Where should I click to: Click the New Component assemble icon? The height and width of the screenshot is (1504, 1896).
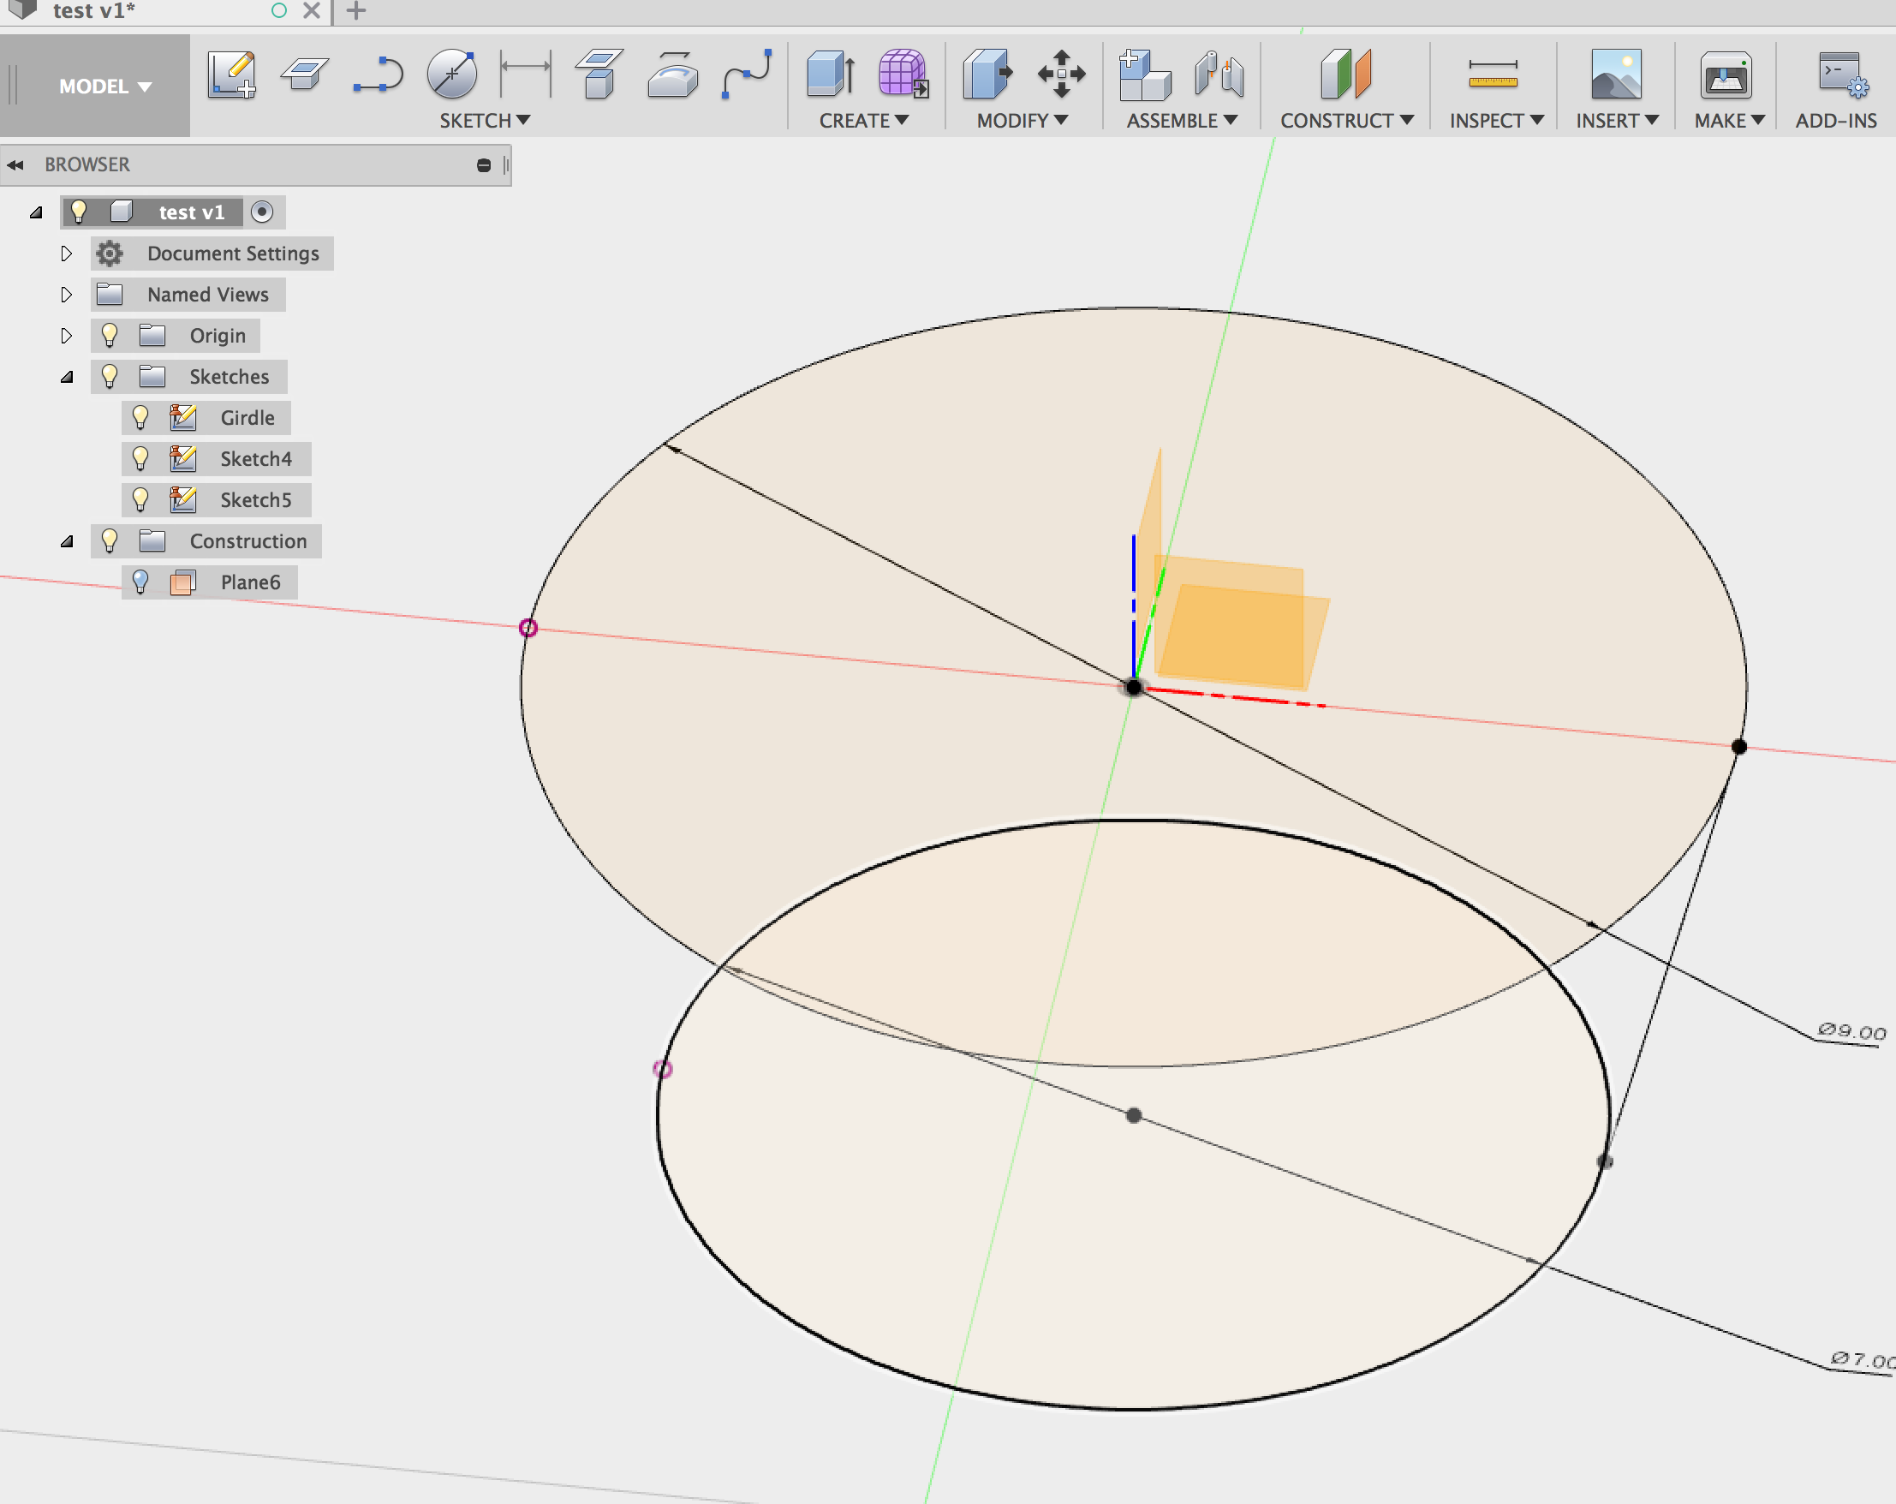pos(1143,75)
